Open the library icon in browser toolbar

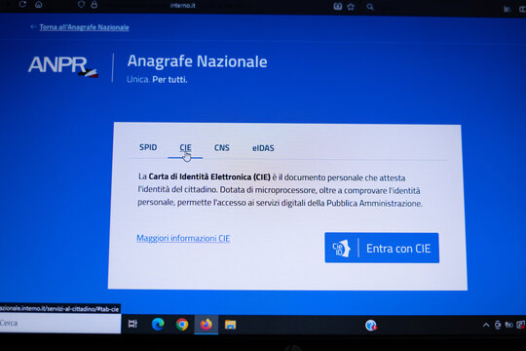point(507,9)
